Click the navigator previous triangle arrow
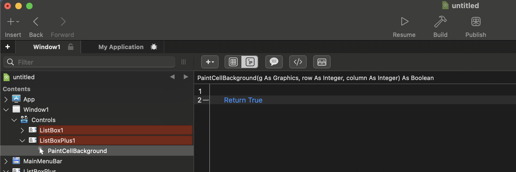Viewport: 516px width, 172px height. pyautogui.click(x=172, y=77)
